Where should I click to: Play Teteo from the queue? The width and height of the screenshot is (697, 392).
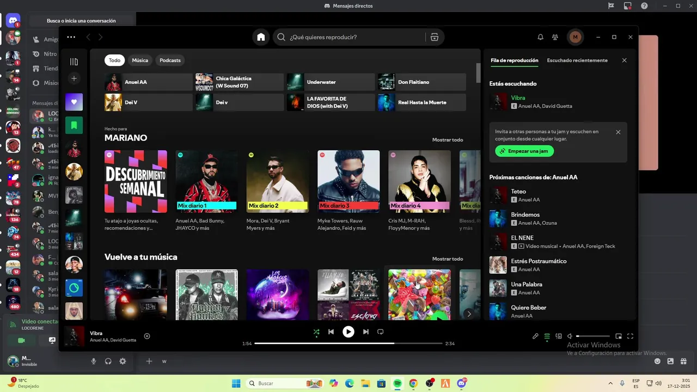(x=558, y=195)
